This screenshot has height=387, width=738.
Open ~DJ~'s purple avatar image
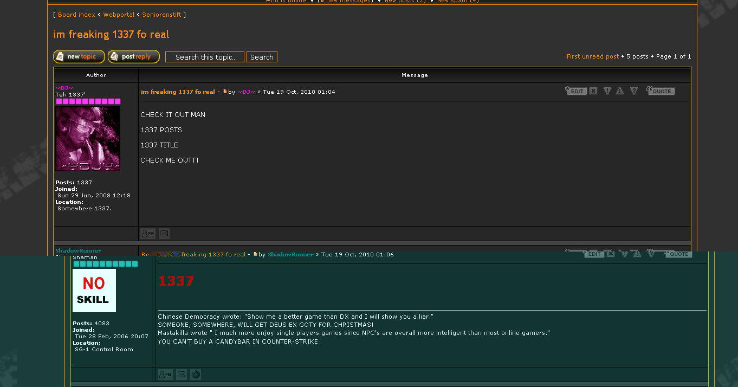(x=88, y=139)
